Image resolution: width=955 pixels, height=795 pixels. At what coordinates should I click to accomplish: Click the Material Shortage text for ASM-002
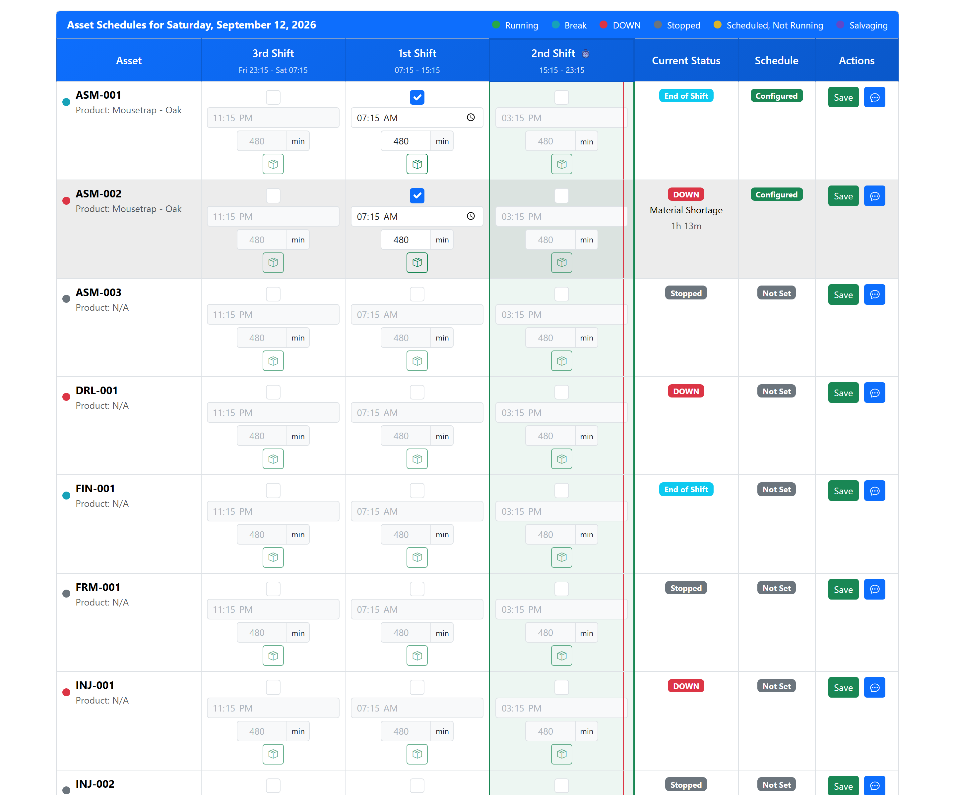[x=686, y=210]
